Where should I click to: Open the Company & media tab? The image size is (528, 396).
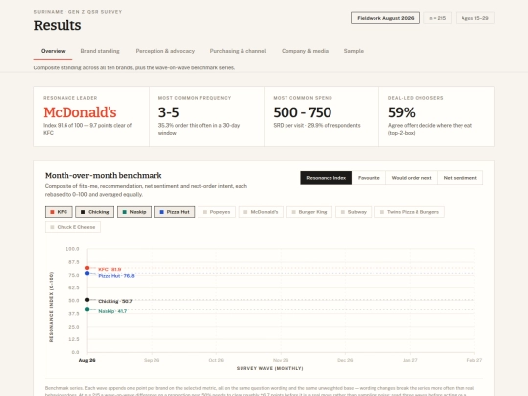point(305,51)
